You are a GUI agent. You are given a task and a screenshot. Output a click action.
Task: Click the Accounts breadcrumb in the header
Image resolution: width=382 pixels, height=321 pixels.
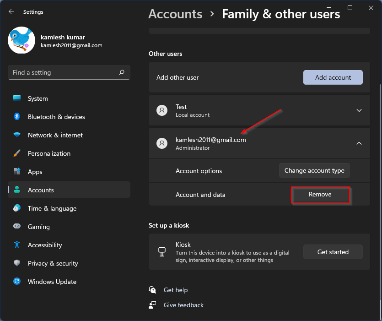175,14
